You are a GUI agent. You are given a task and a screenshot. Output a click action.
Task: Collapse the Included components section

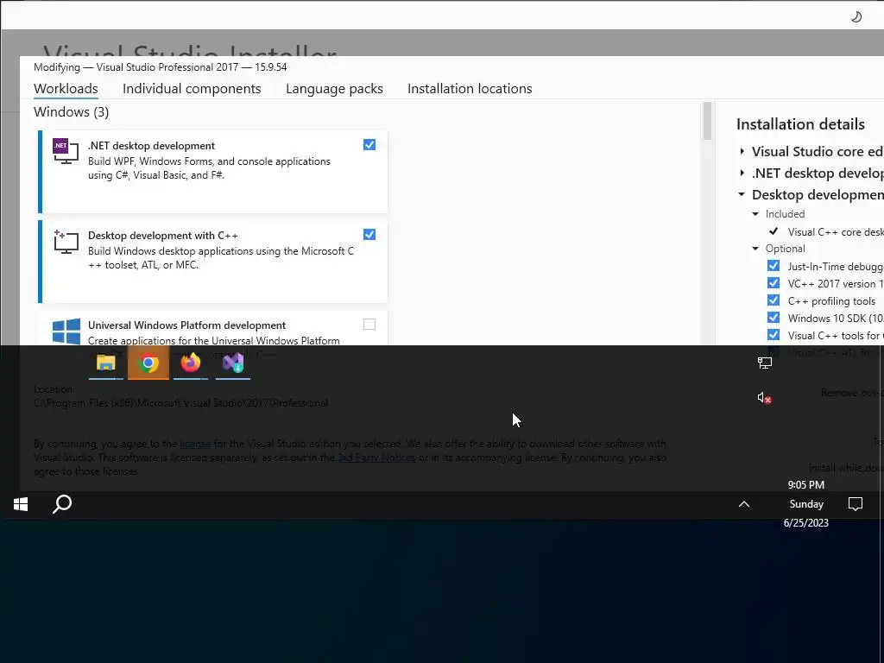755,214
